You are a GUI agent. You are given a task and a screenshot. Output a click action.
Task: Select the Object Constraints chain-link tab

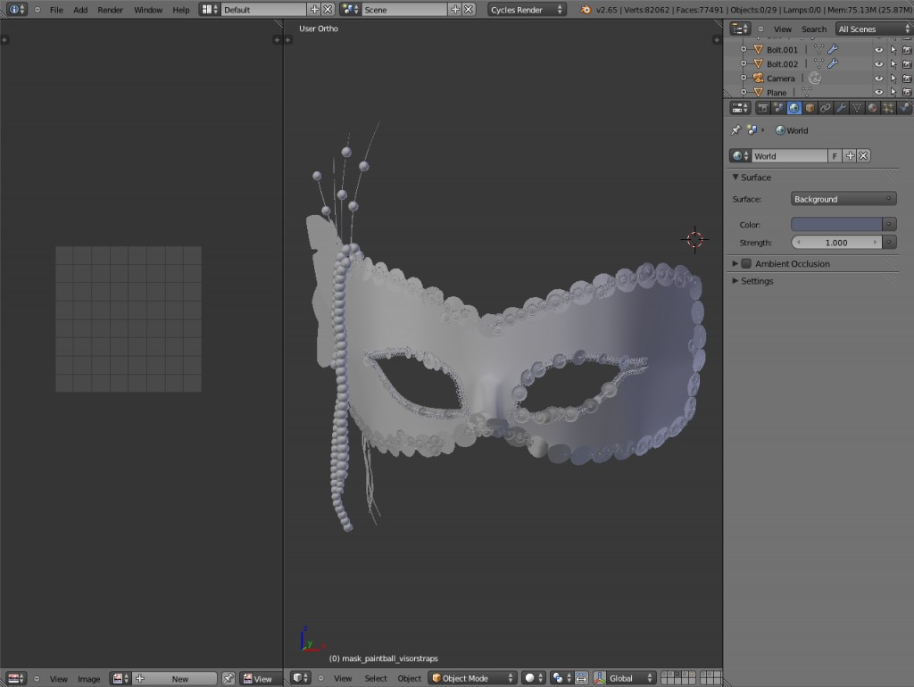[x=824, y=108]
